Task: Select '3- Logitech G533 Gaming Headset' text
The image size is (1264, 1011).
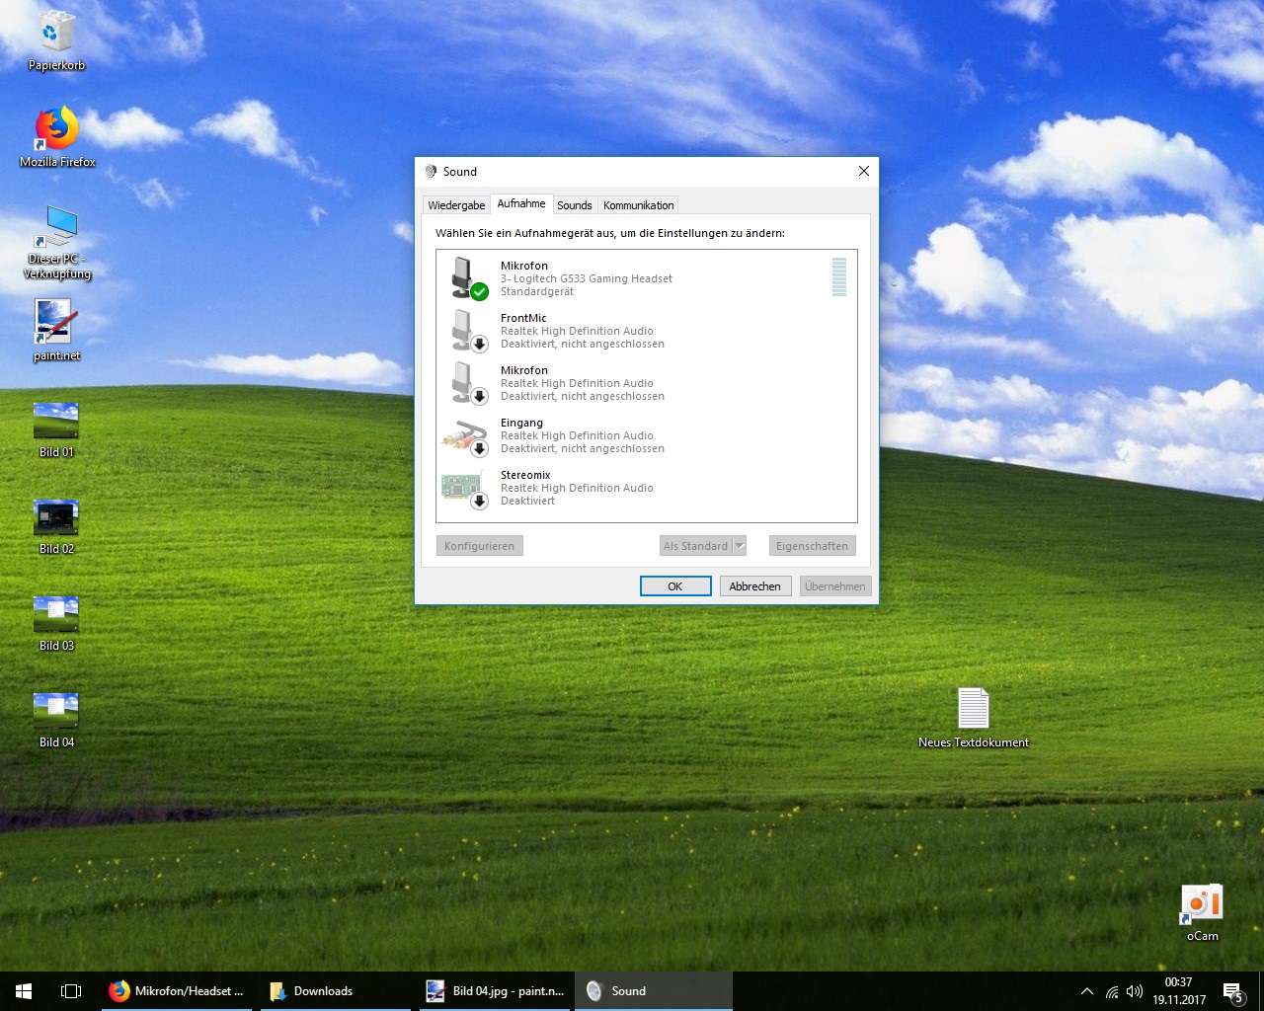Action: click(587, 278)
